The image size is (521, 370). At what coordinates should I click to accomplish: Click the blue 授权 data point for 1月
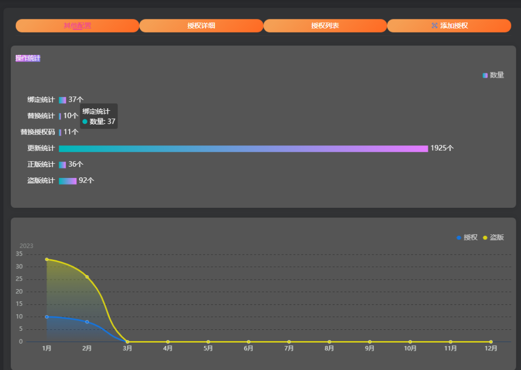click(47, 317)
